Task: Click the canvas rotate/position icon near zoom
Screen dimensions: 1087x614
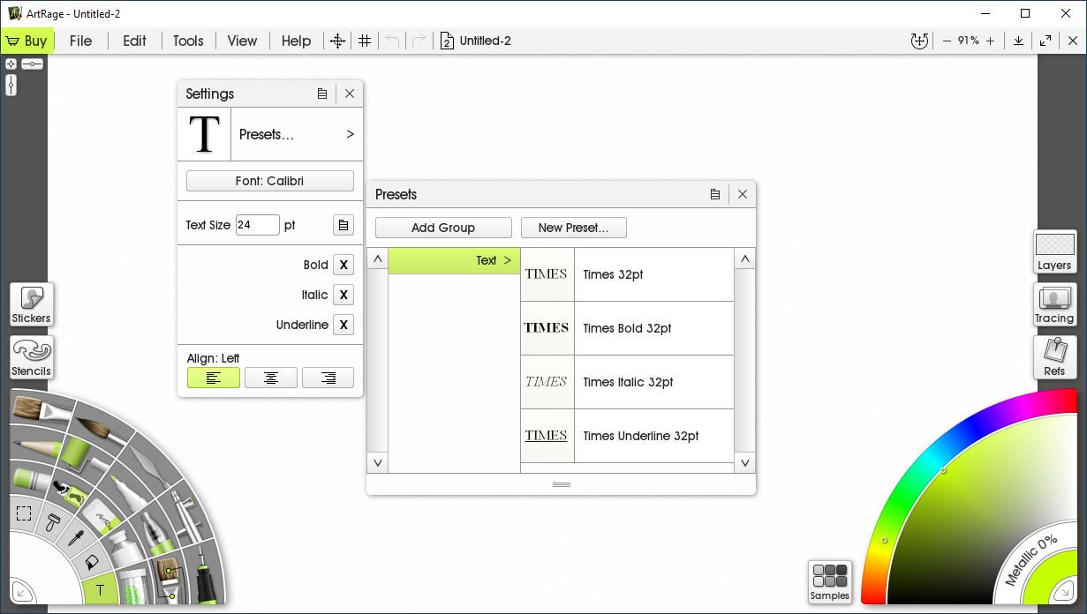Action: tap(919, 41)
